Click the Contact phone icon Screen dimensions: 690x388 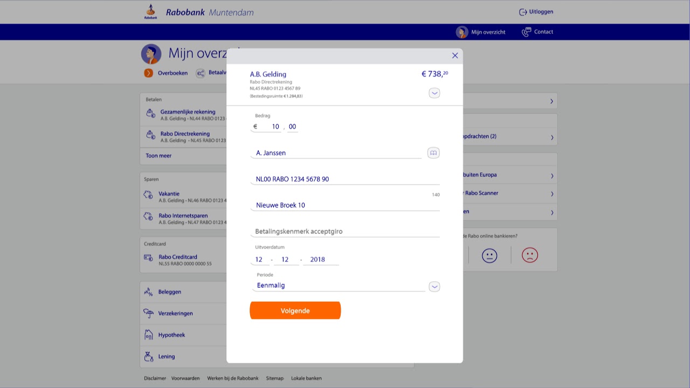[526, 32]
